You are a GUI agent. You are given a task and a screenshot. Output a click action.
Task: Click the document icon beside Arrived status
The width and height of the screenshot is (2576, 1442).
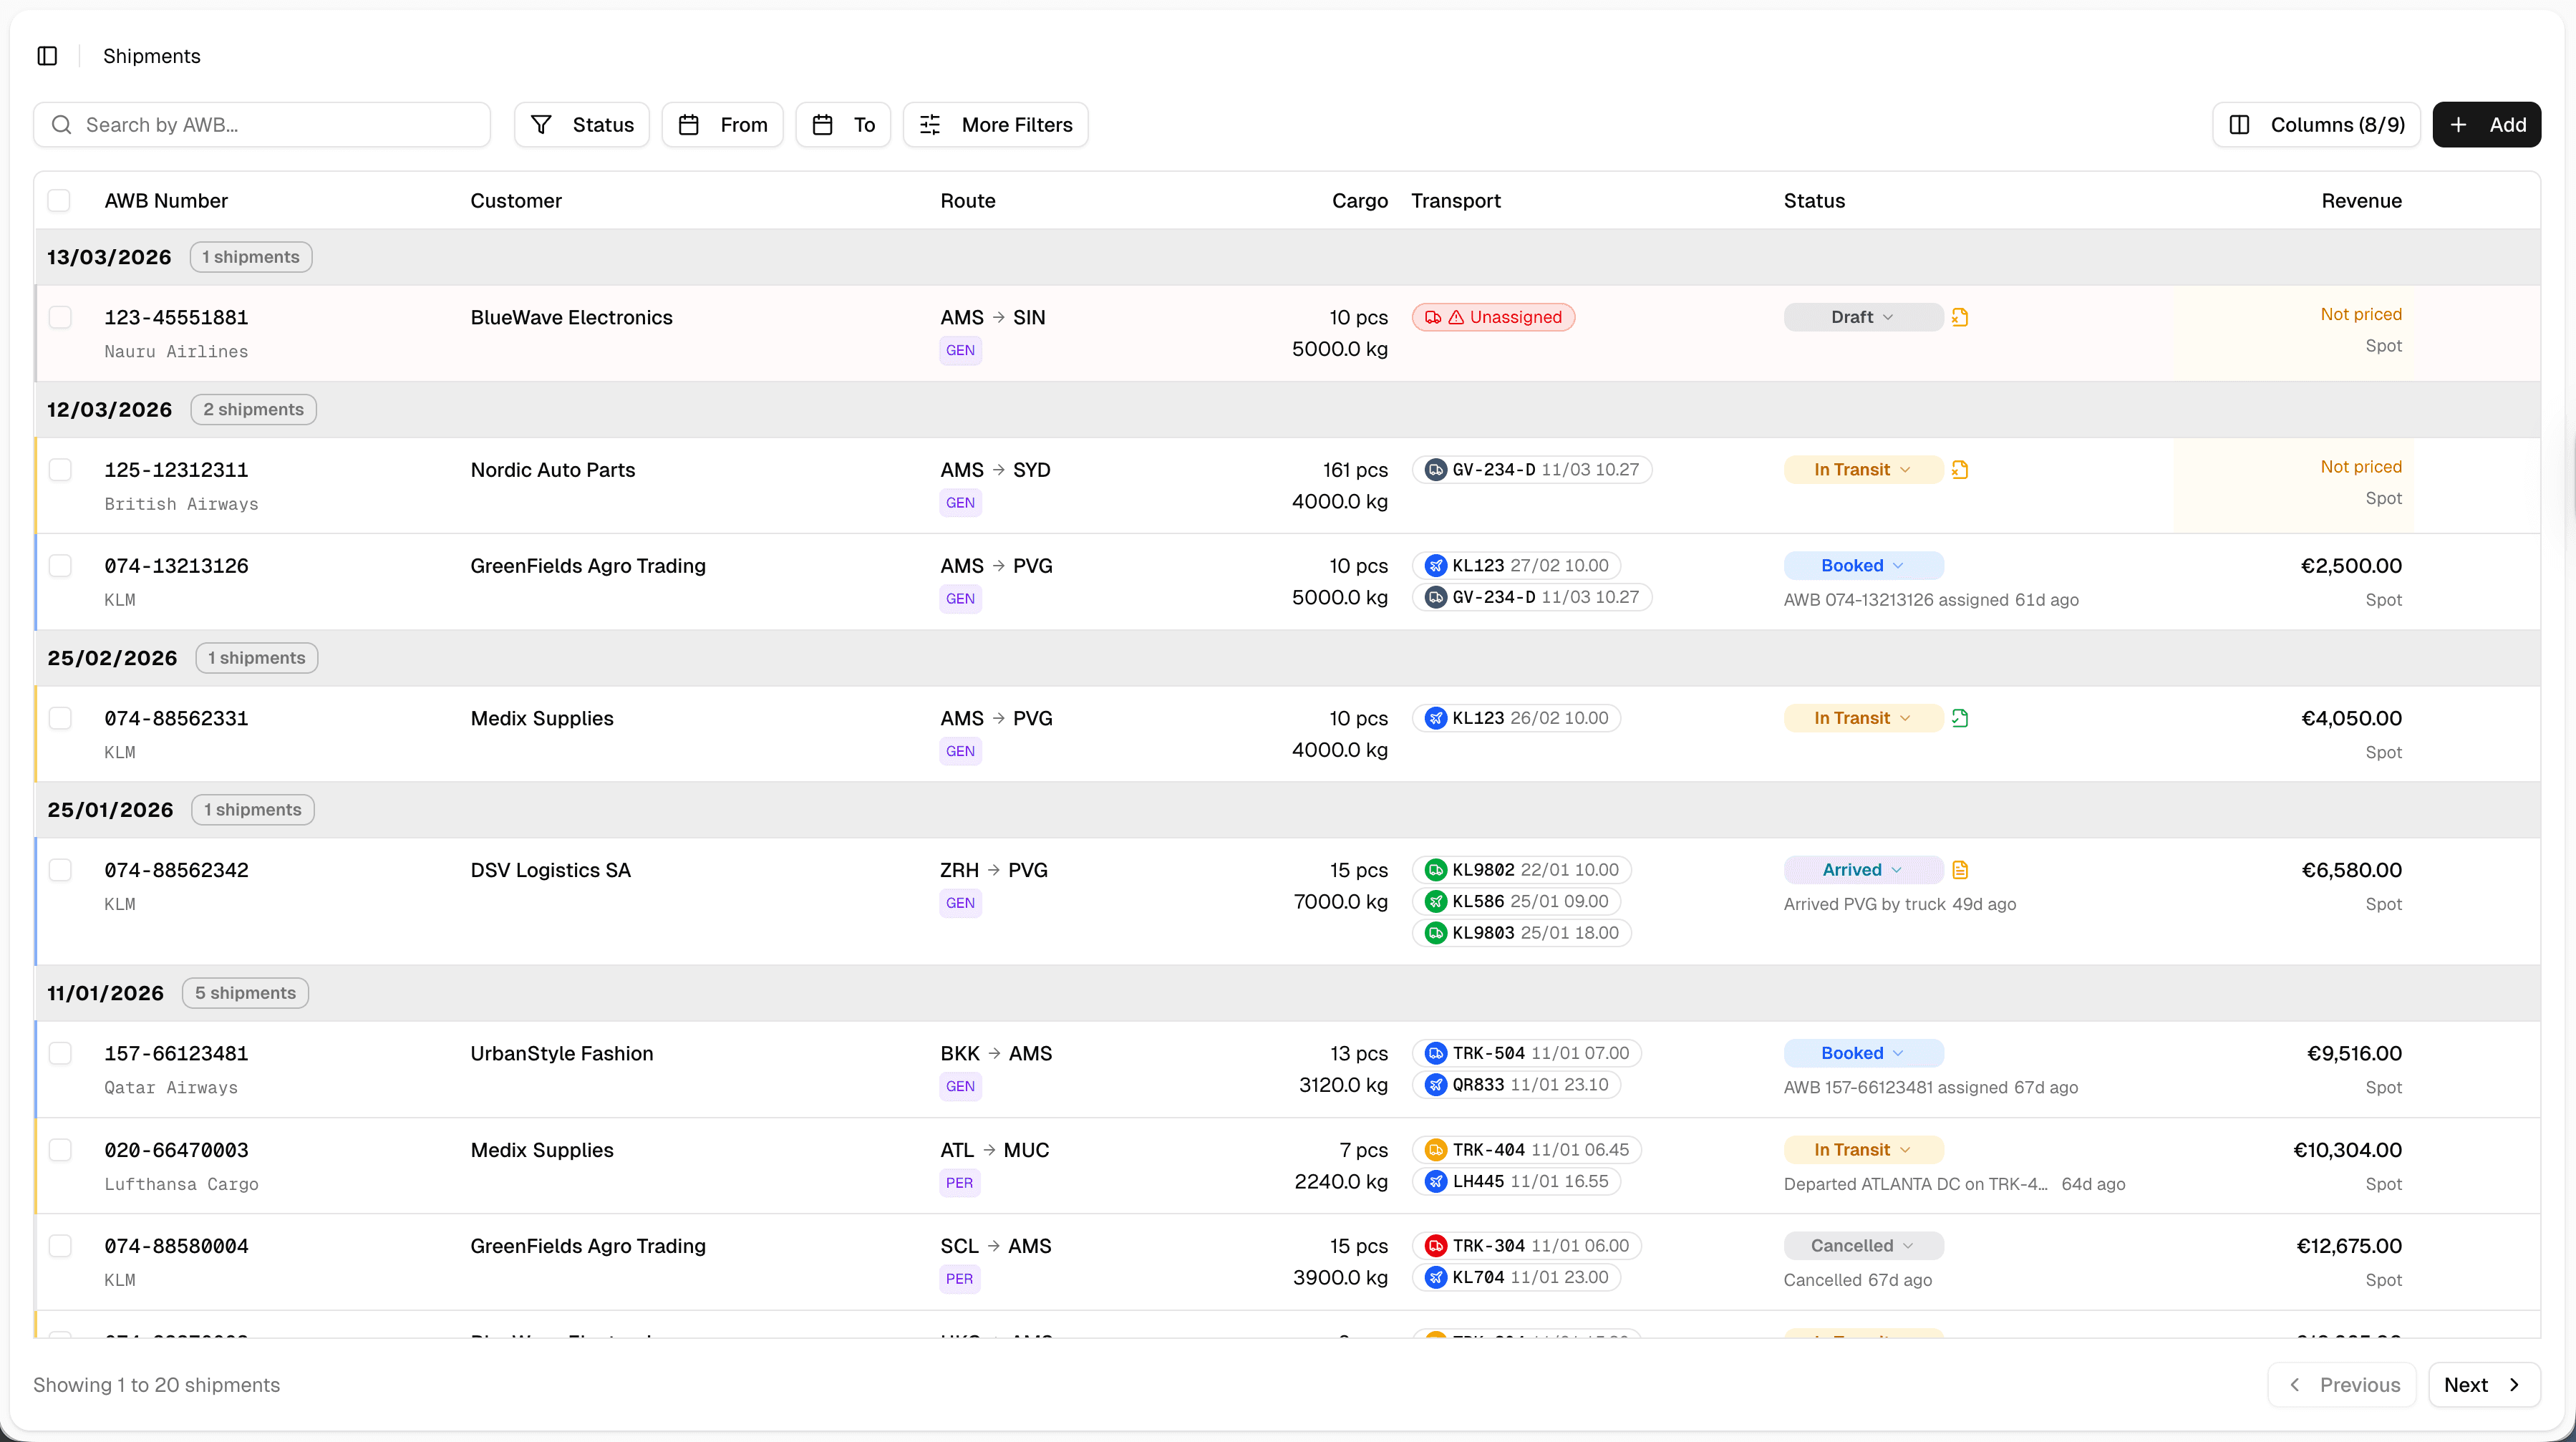click(1959, 869)
